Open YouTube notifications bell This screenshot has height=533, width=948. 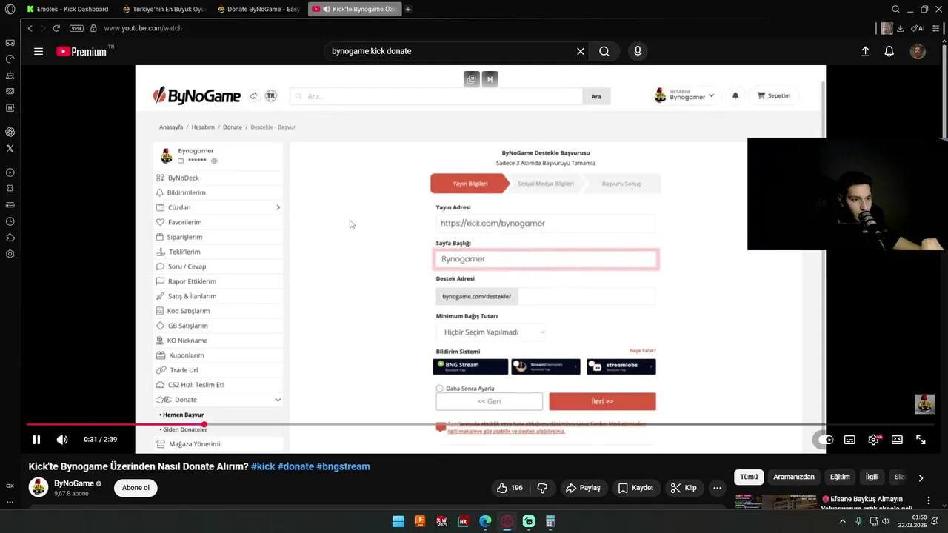[x=889, y=51]
